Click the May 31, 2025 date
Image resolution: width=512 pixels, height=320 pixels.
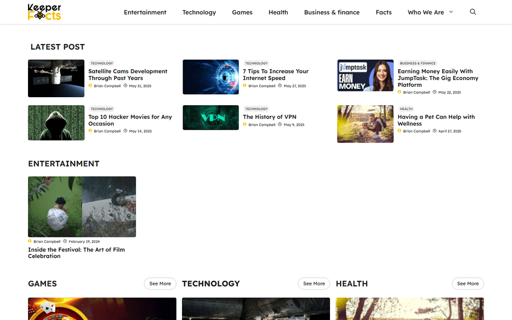pyautogui.click(x=140, y=86)
